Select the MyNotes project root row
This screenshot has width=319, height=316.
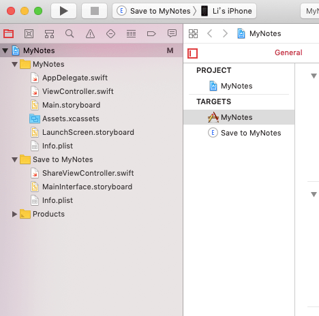click(x=91, y=50)
